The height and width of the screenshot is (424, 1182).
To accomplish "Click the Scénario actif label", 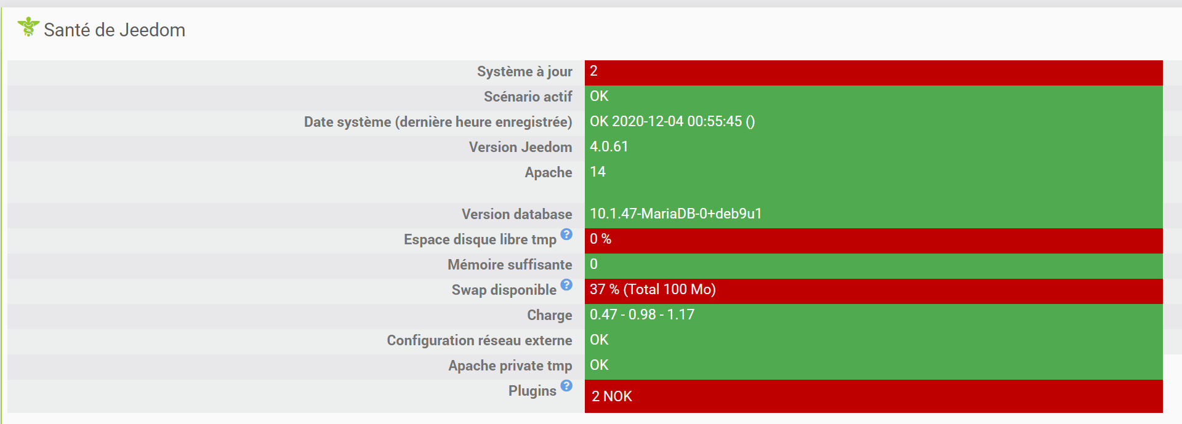I will [528, 97].
